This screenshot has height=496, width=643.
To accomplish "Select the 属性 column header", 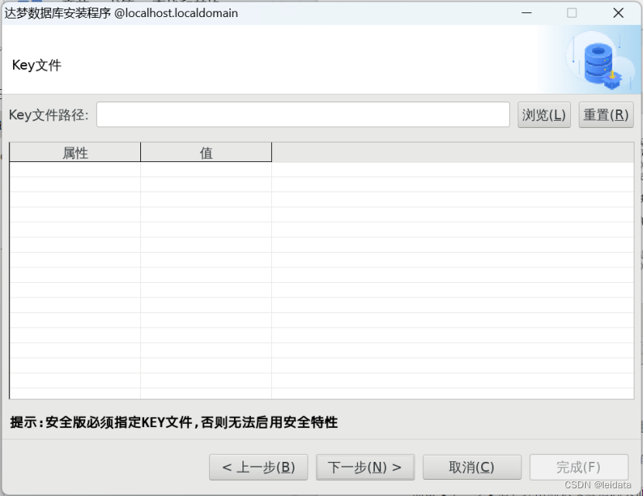I will [75, 153].
